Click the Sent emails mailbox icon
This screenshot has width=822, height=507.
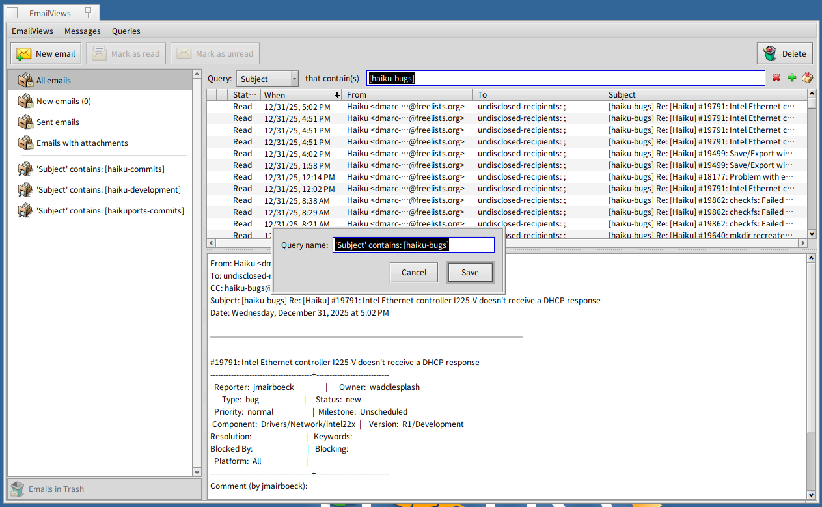(x=25, y=122)
